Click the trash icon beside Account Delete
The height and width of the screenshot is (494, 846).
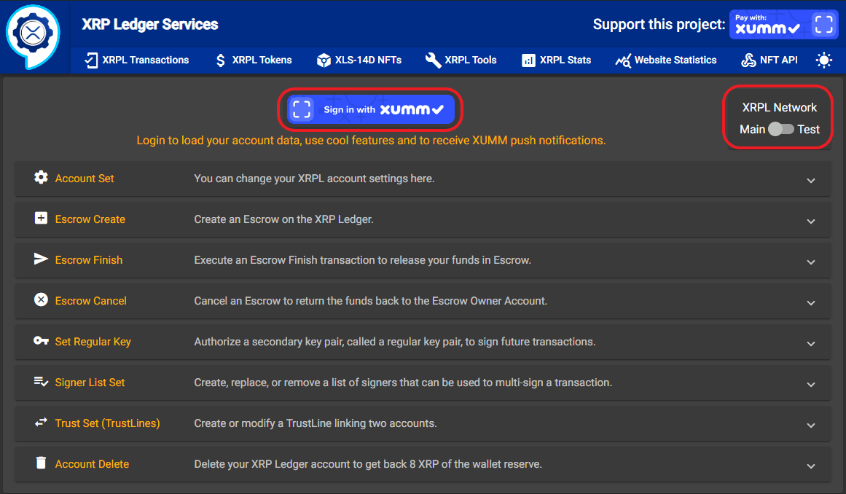click(x=41, y=463)
